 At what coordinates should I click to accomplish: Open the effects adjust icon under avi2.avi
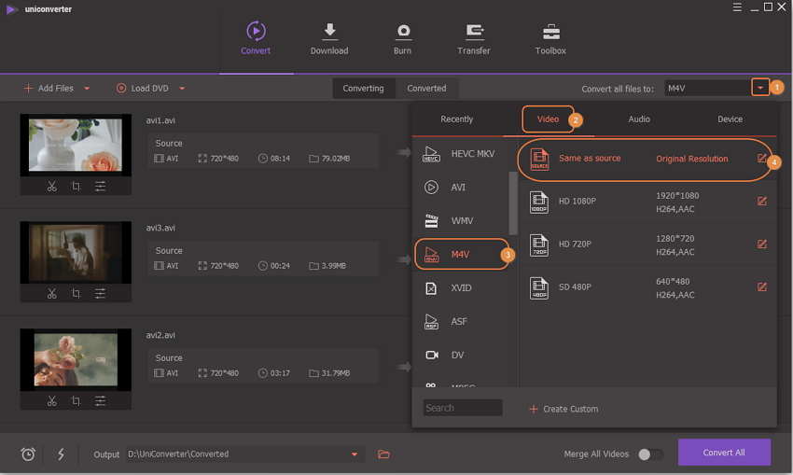pos(100,401)
